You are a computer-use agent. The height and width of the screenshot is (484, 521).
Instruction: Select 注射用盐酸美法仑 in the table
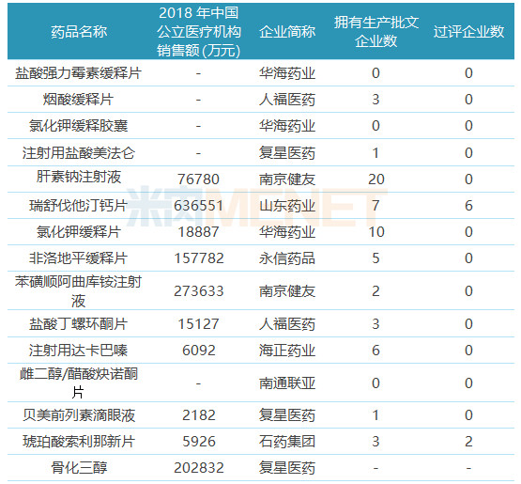click(x=79, y=153)
